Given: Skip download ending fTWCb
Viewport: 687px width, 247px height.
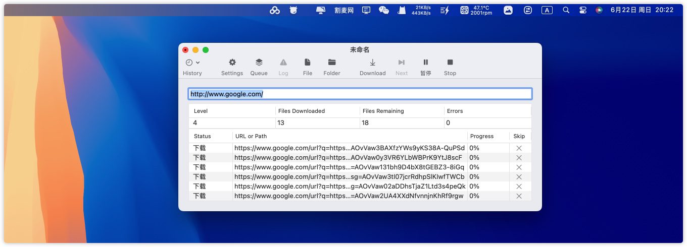Looking at the screenshot, I should (x=519, y=177).
